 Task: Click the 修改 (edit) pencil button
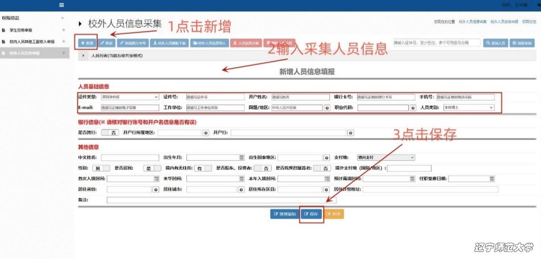(x=106, y=43)
